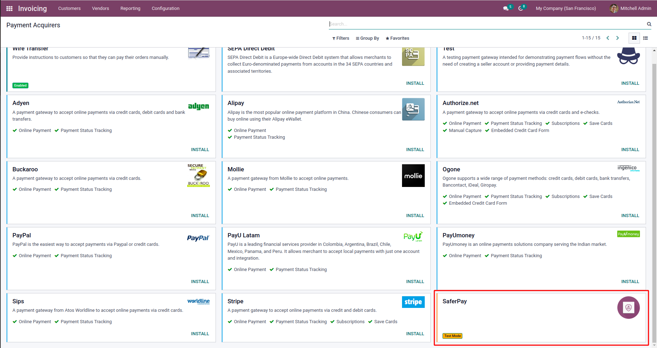Click the green Enabled badge
Image resolution: width=657 pixels, height=348 pixels.
pyautogui.click(x=20, y=85)
